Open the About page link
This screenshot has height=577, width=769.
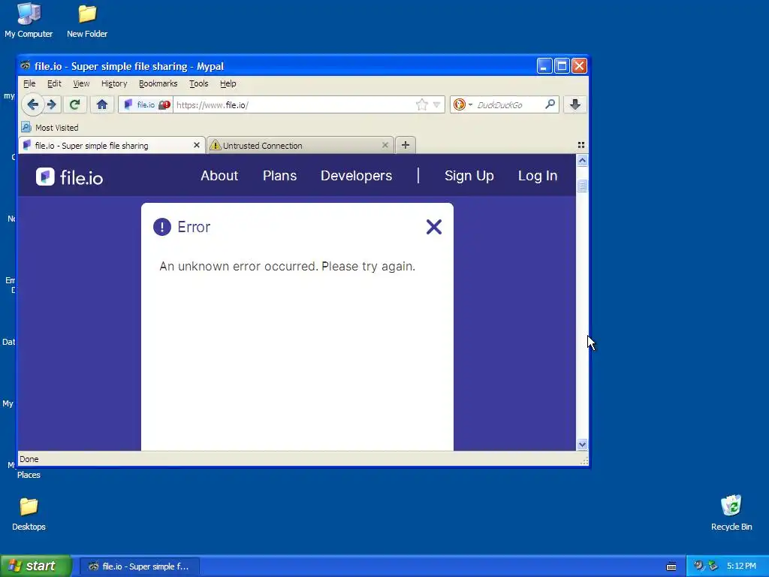[219, 176]
